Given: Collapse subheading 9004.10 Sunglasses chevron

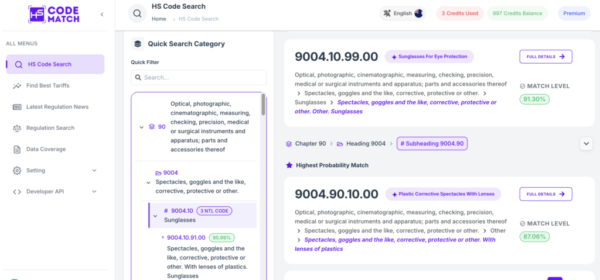Looking at the screenshot, I should (155, 216).
